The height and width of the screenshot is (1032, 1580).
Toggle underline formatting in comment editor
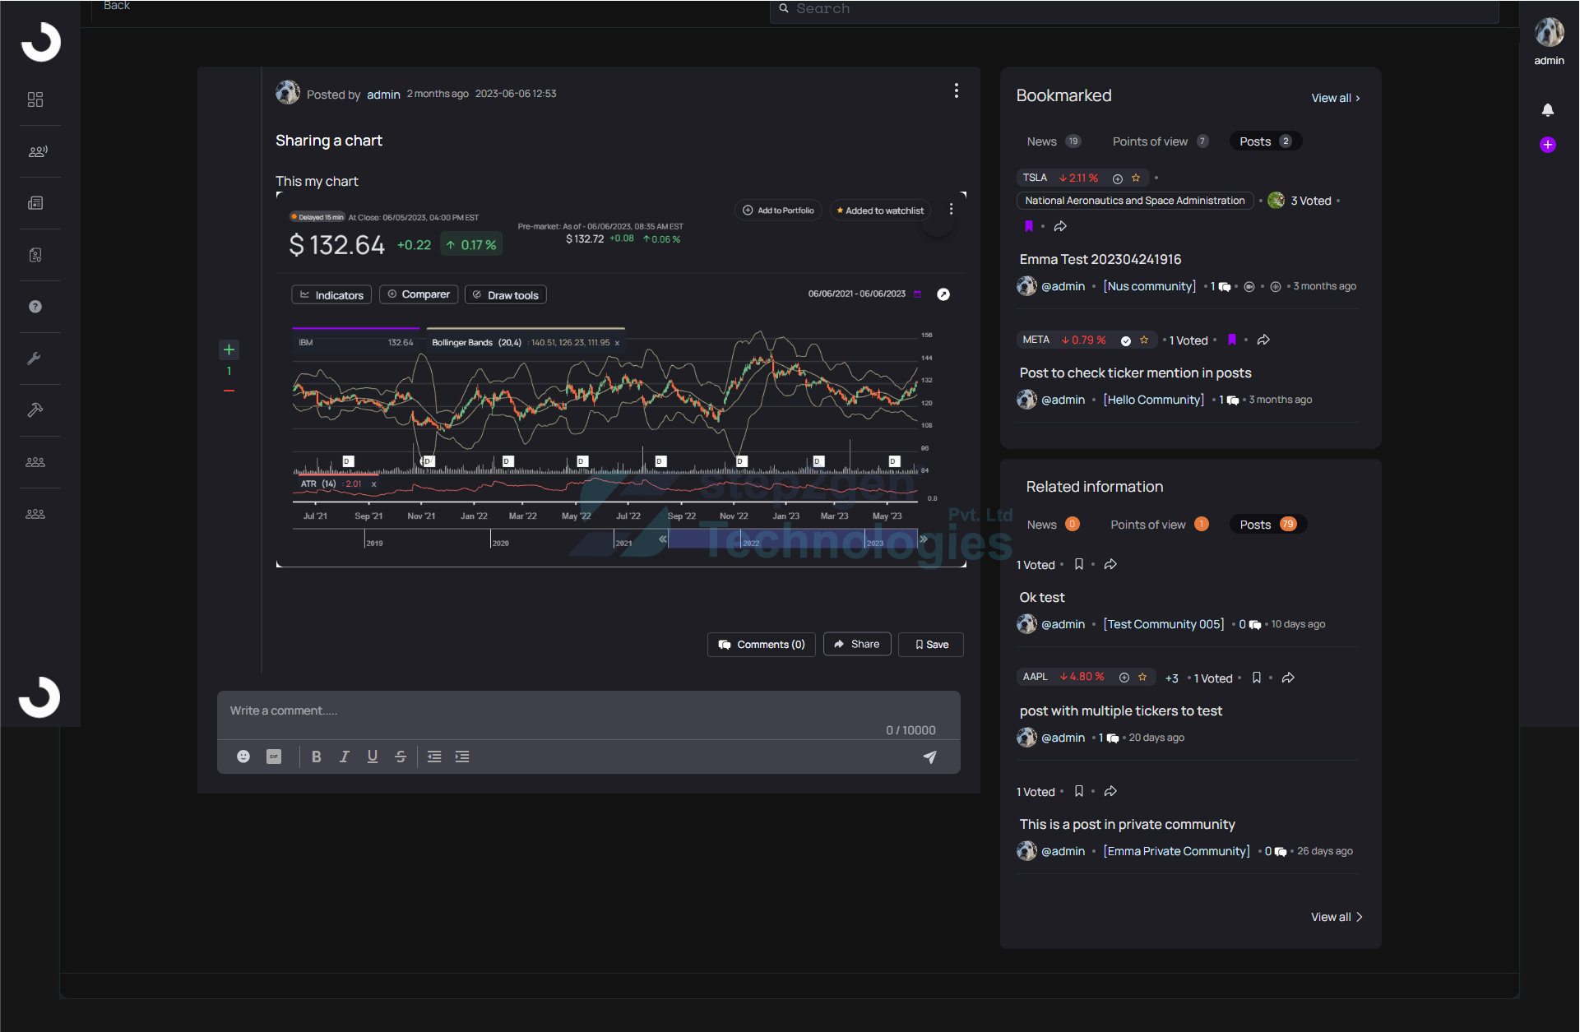[x=373, y=757]
